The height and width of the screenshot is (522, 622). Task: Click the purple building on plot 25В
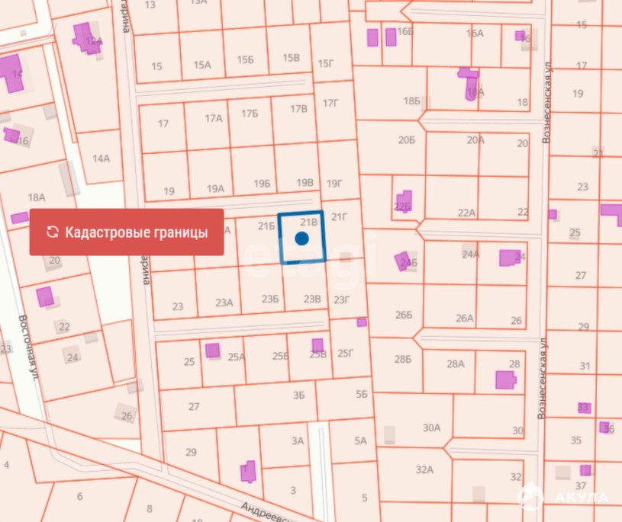coord(317,345)
